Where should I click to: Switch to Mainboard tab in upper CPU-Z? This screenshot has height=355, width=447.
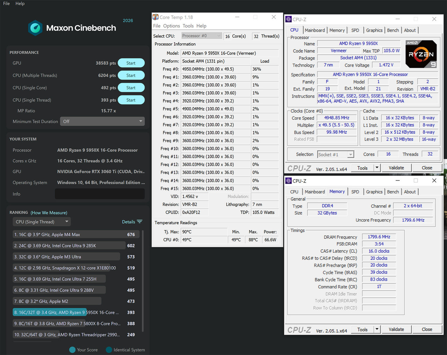(x=315, y=30)
